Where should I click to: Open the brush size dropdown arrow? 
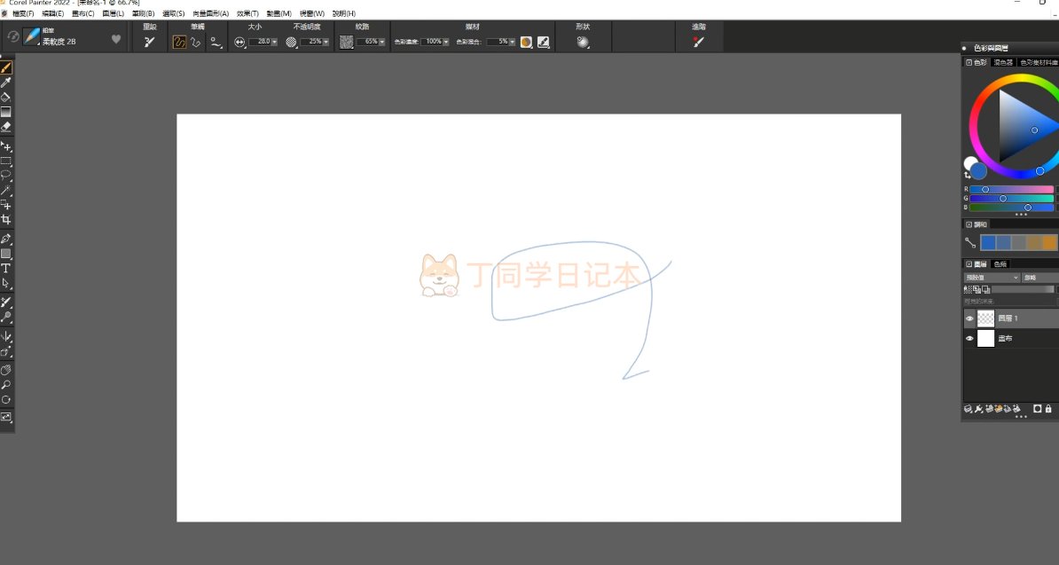(x=274, y=42)
